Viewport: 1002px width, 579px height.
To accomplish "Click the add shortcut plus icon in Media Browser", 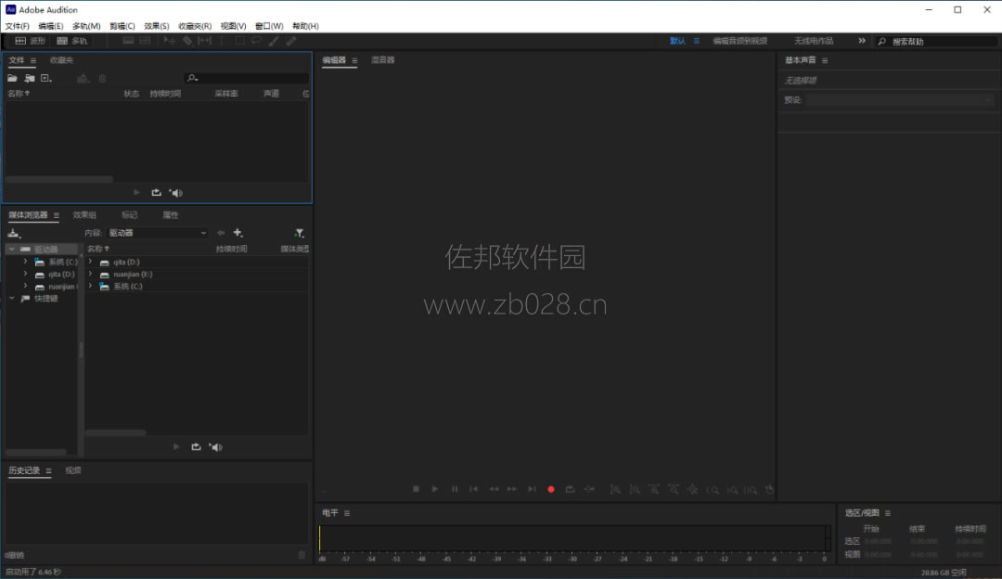I will click(238, 233).
